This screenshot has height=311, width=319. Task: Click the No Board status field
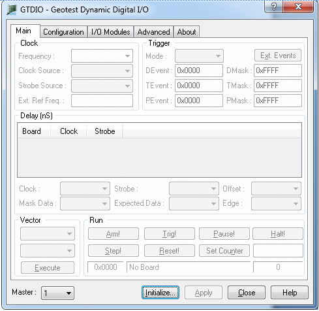189,267
